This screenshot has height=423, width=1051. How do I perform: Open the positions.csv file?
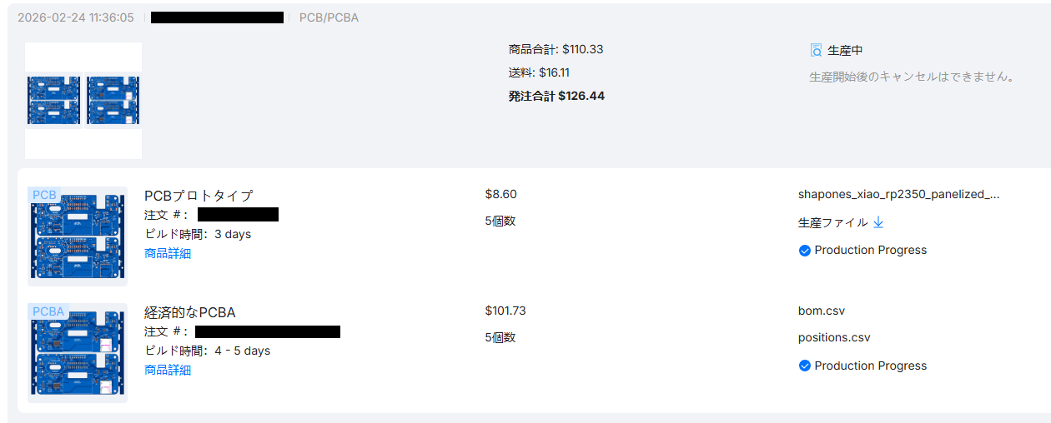[834, 338]
